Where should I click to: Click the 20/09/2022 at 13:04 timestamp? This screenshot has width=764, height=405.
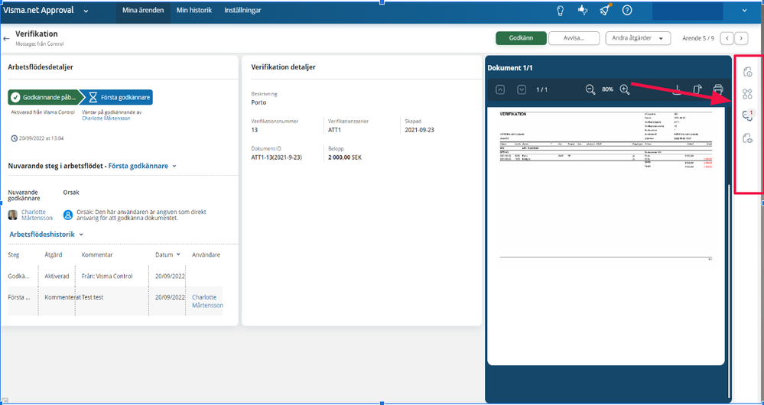41,138
